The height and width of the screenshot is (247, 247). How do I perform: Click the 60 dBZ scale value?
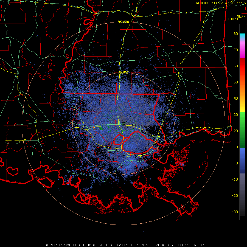click(x=236, y=66)
